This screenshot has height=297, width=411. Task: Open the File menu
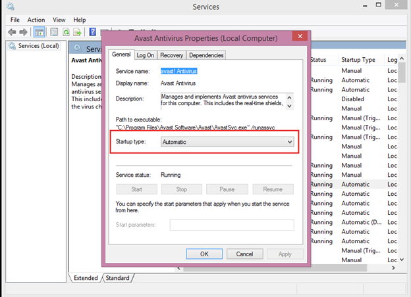[15, 20]
